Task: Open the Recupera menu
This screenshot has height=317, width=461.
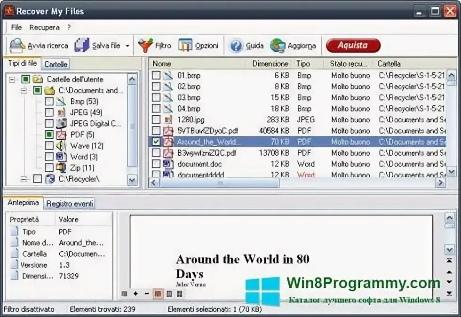Action: (44, 27)
